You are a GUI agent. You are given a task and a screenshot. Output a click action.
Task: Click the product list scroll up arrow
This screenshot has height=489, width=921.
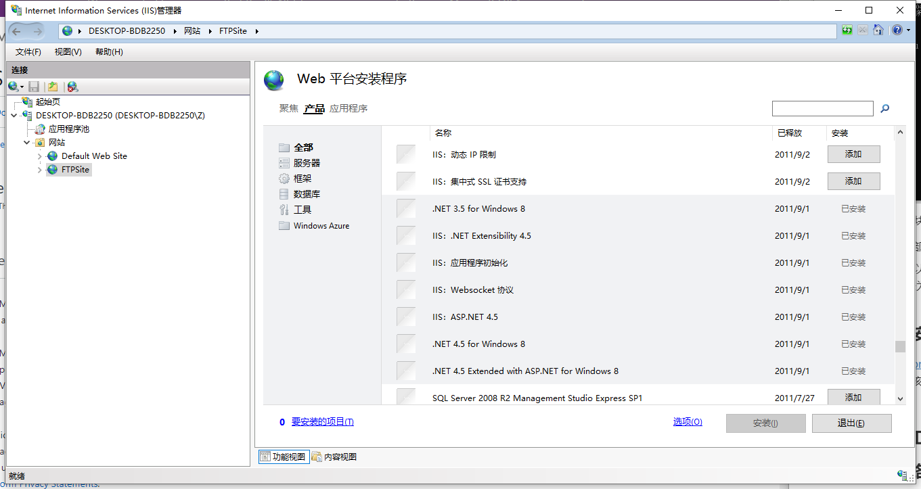pyautogui.click(x=900, y=133)
